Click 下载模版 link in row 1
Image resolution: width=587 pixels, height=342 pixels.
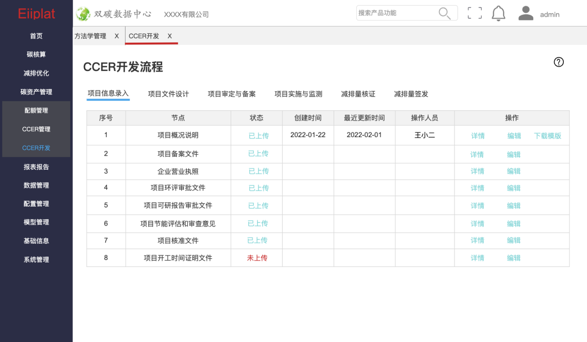tap(547, 136)
